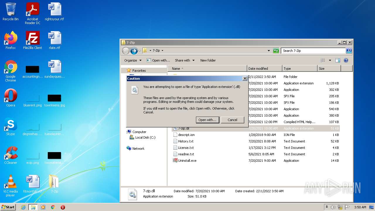
Task: Open CCleaner desktop shortcut
Action: 11,155
